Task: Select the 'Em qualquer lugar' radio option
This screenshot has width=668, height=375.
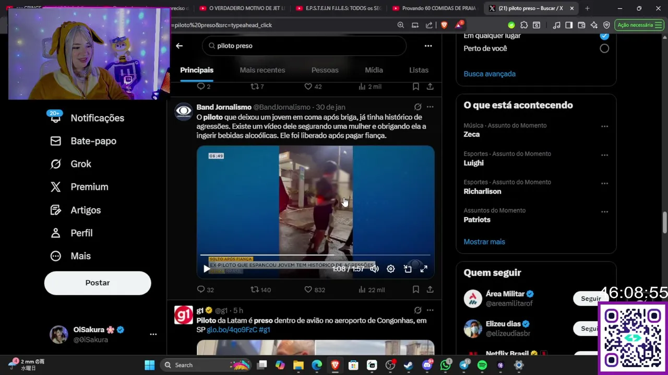Action: coord(604,35)
